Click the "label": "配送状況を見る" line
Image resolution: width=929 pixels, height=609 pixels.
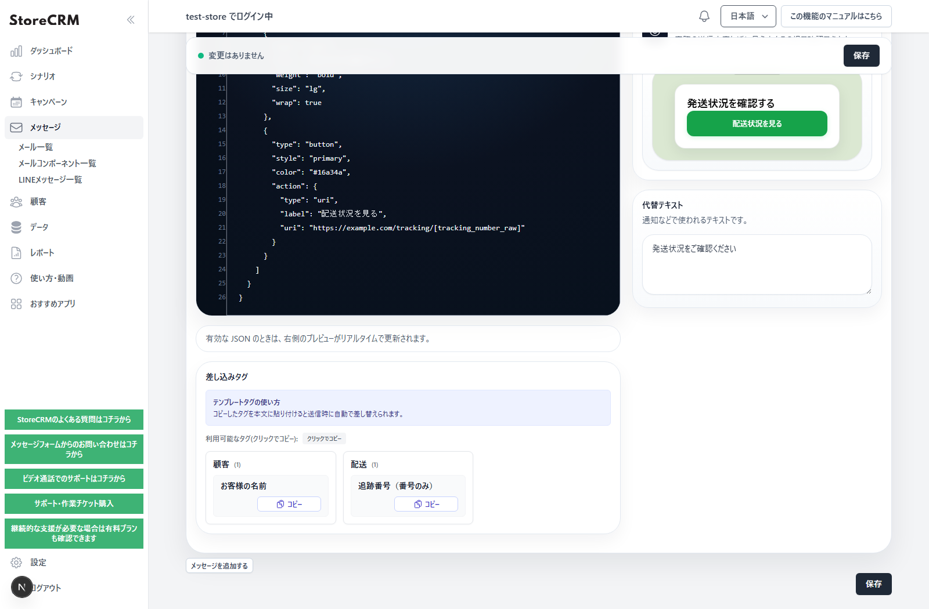[x=333, y=214]
